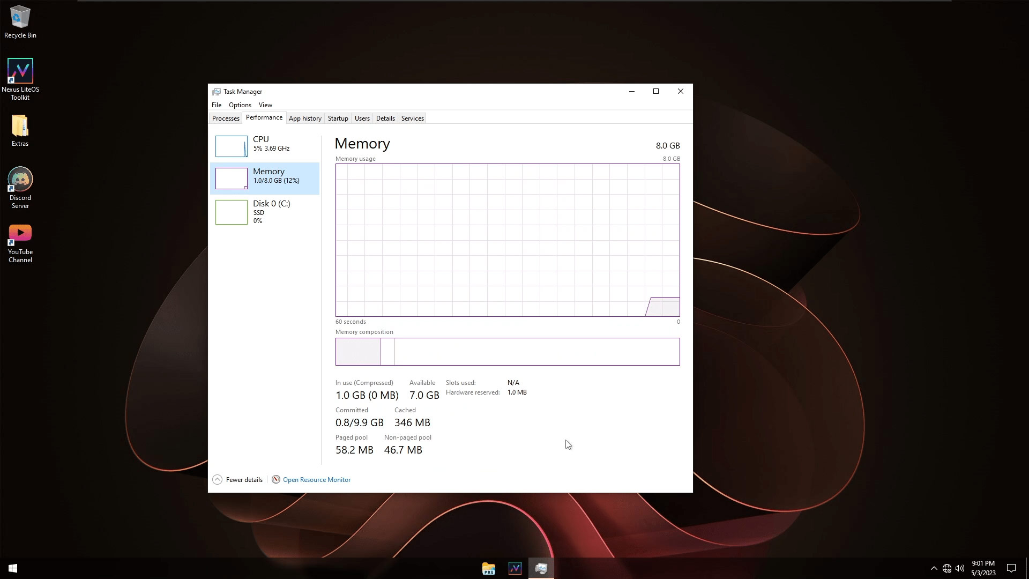Open Nexus Toolkit from the taskbar
Viewport: 1029px width, 579px height.
click(514, 568)
